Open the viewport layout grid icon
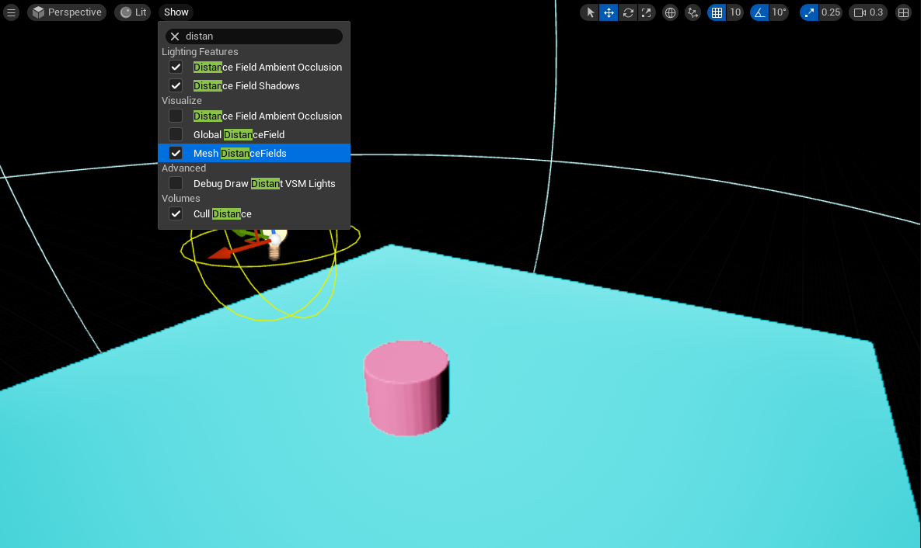Screen dimensions: 921x548 pos(903,12)
